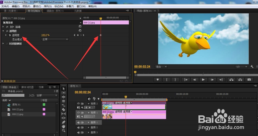The width and height of the screenshot is (258, 136).
Task: Select the Hand tool
Action: pyautogui.click(x=63, y=126)
